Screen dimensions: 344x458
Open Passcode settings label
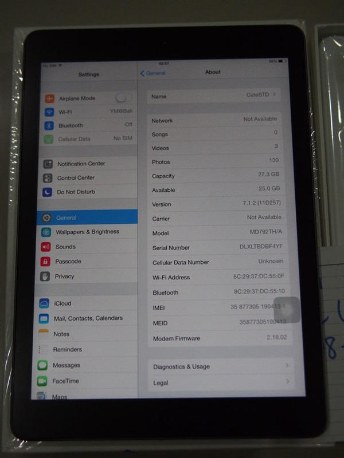tap(68, 262)
